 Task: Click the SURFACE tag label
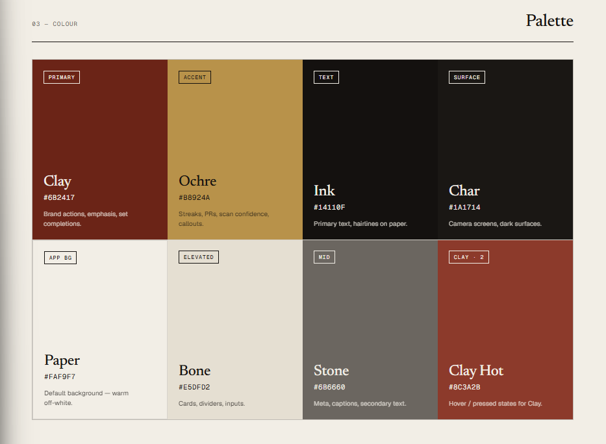pyautogui.click(x=467, y=77)
